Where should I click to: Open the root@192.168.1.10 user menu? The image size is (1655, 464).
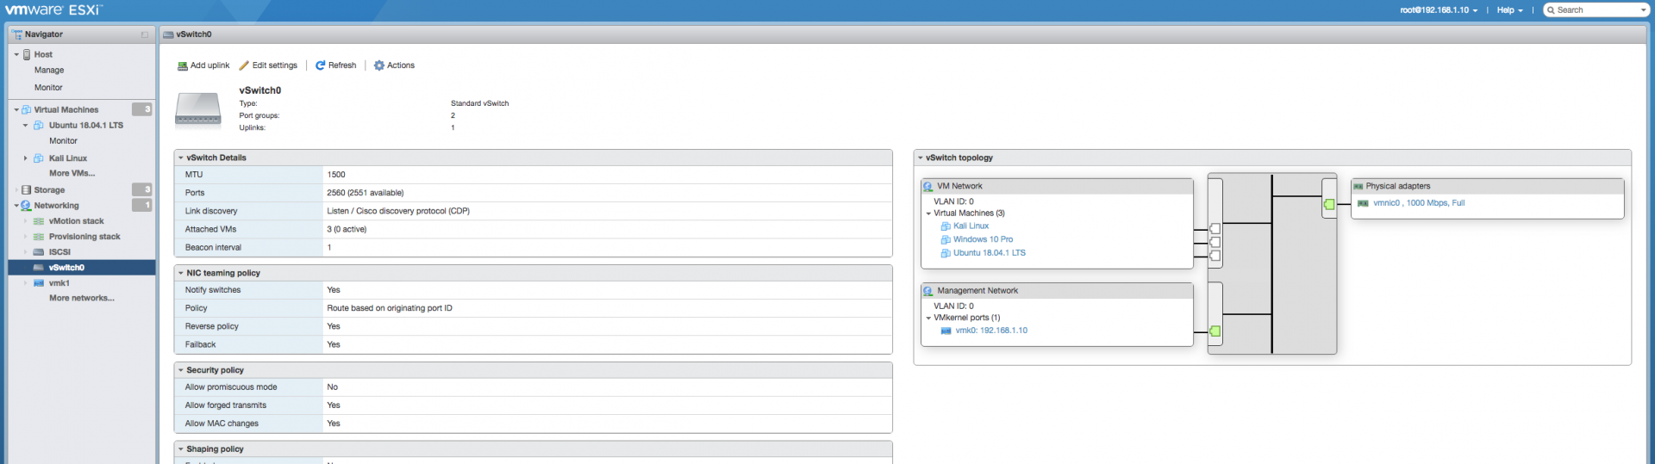click(1439, 10)
